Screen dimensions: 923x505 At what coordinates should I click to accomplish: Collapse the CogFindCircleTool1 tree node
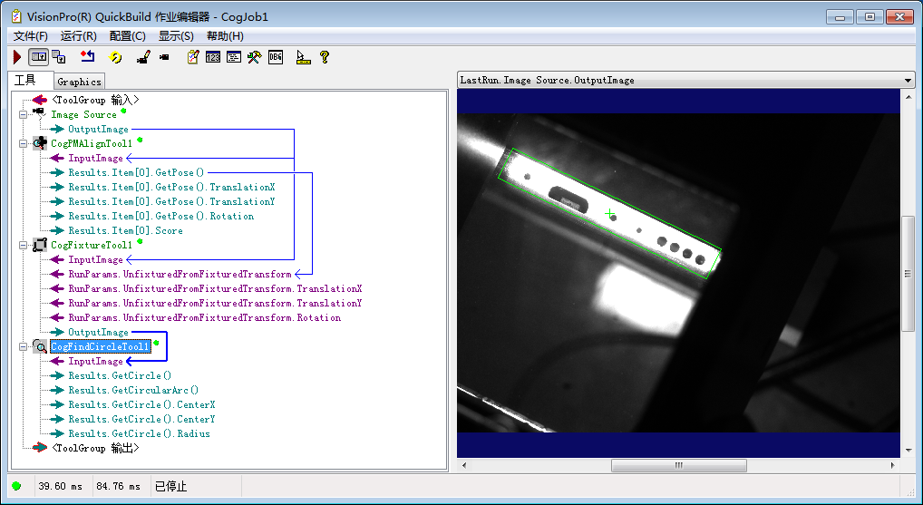tap(22, 346)
